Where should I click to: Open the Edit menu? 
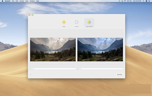point(17,1)
